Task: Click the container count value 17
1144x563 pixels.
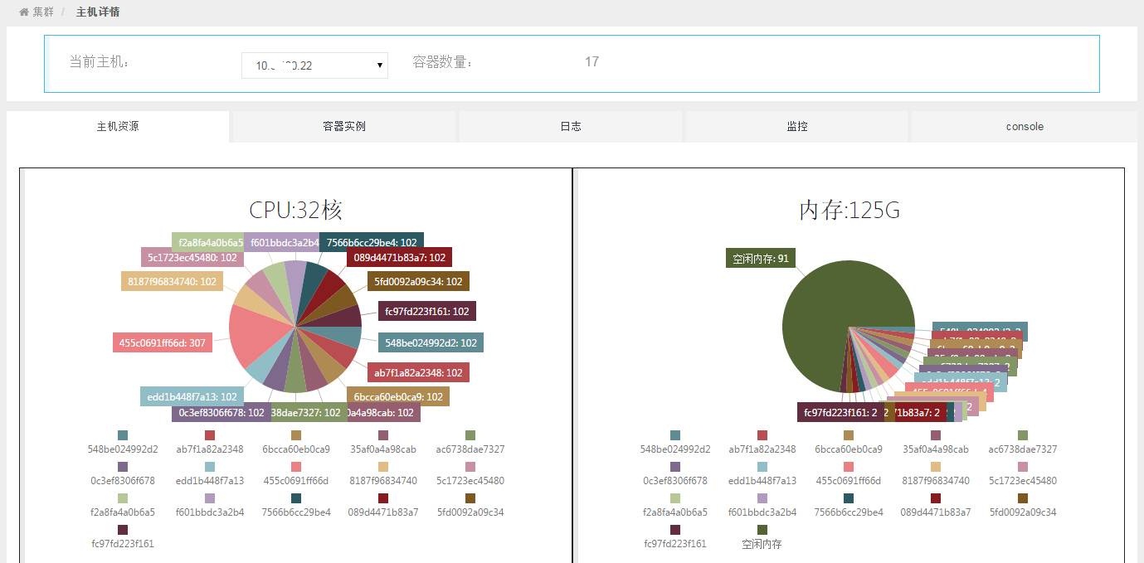Action: coord(591,61)
